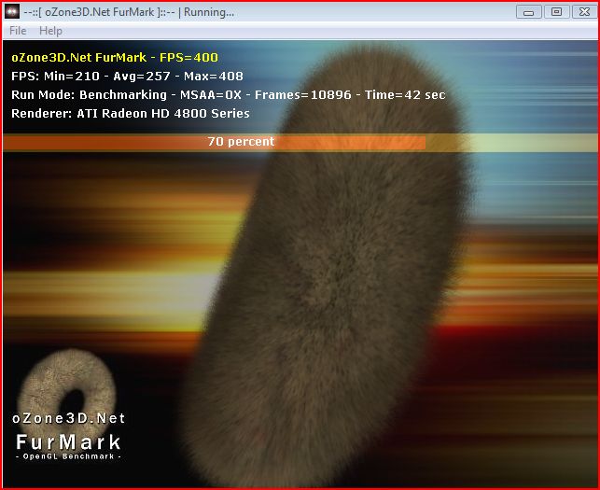
Task: Click the FurMark app icon in title bar
Action: click(x=12, y=11)
